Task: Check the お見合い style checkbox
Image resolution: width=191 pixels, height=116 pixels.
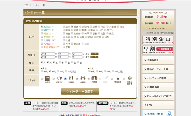Action: [x=54, y=79]
